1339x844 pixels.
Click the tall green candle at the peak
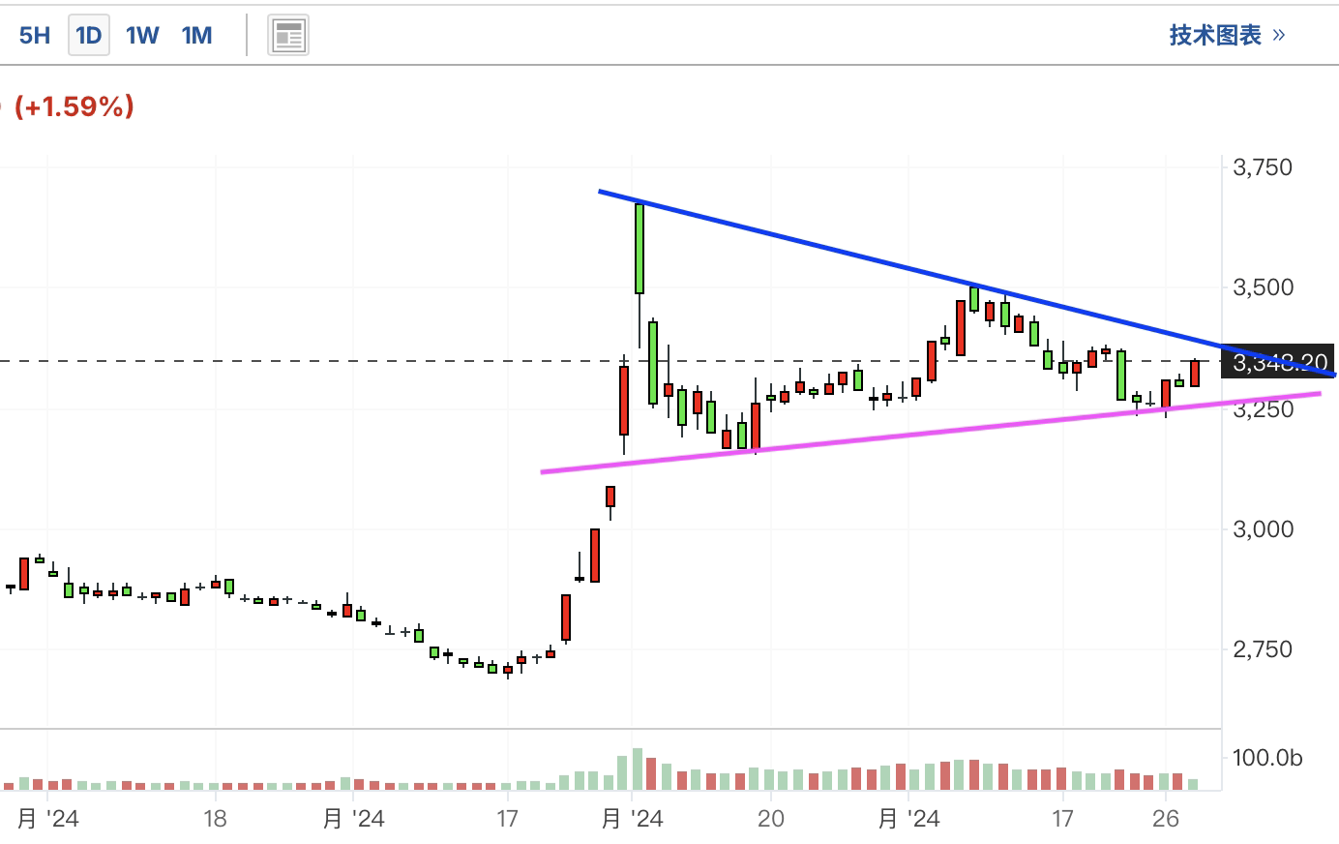coord(640,249)
